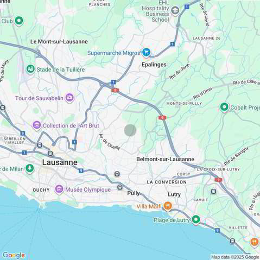Click the Lausanne main station transit icon
This screenshot has height=260, width=260.
(x=50, y=154)
